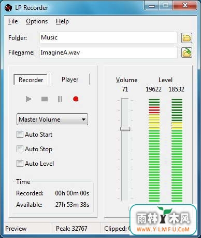Close the LP Recorder window
Viewport: 201px width, 238px height.
point(185,6)
